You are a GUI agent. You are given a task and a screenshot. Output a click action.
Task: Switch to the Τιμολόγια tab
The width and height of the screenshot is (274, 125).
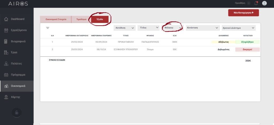tap(81, 19)
